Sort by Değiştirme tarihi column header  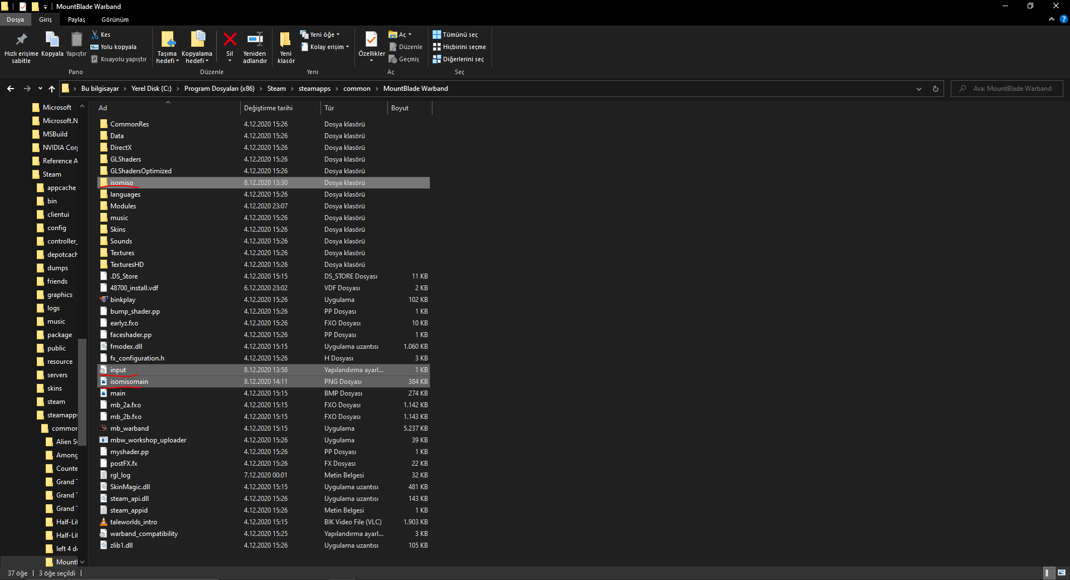point(280,108)
